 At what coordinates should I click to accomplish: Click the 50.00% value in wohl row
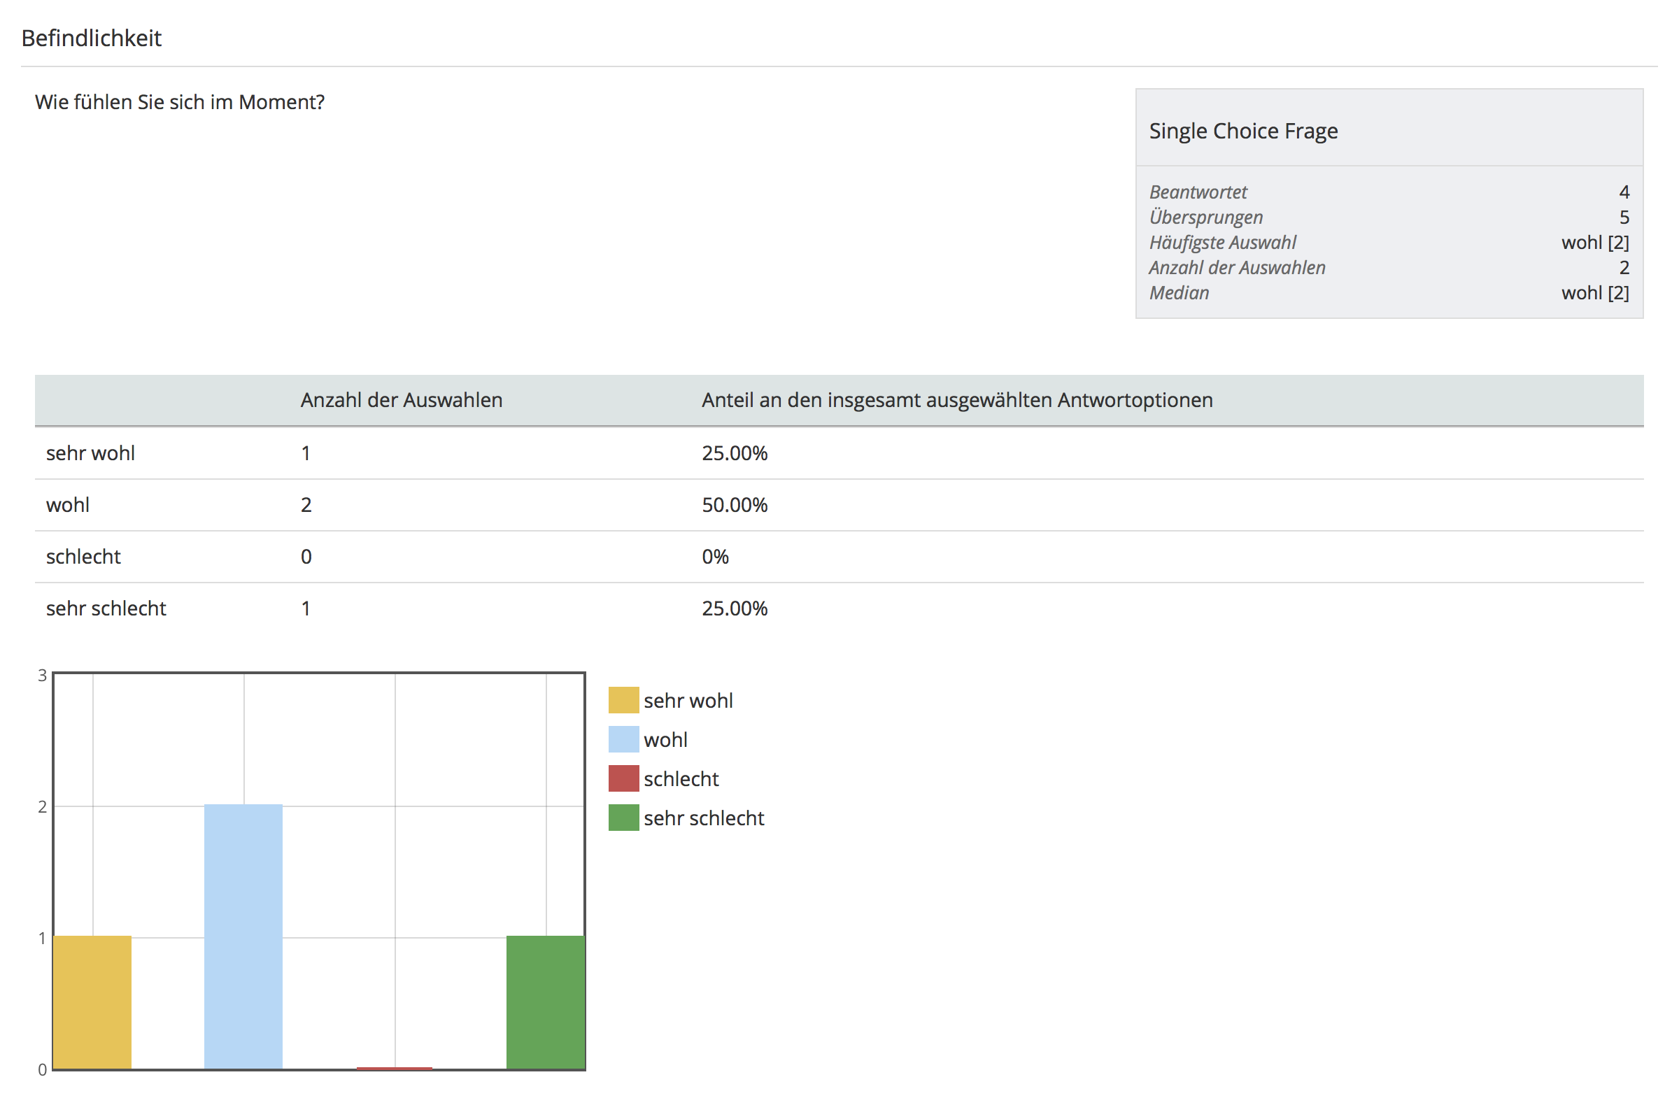735,505
